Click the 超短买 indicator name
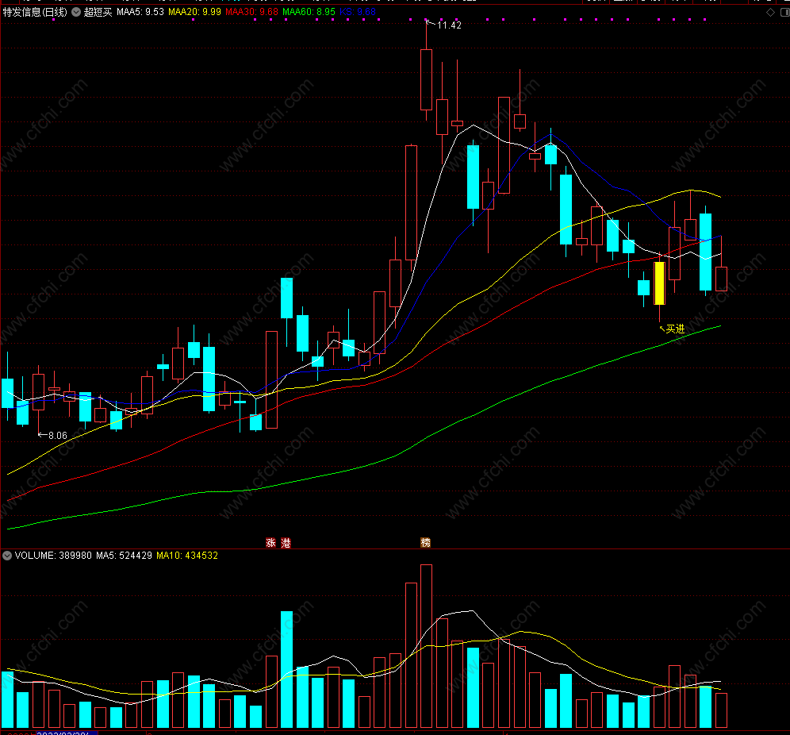The width and height of the screenshot is (790, 735). point(98,12)
